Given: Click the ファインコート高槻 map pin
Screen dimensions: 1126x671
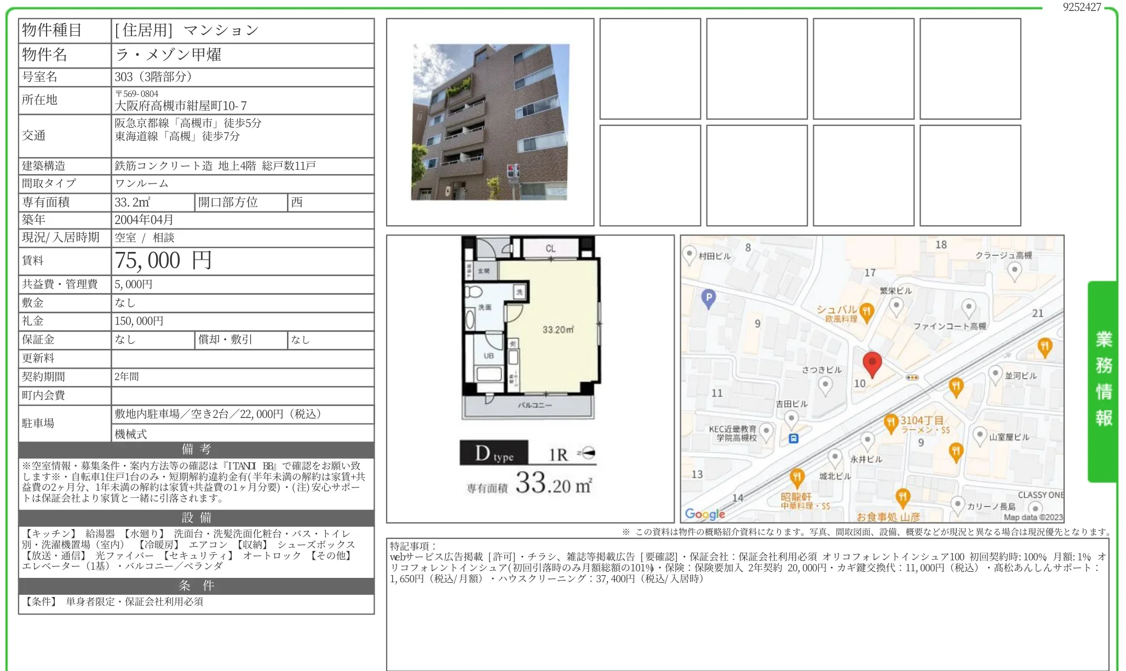Looking at the screenshot, I should [968, 307].
